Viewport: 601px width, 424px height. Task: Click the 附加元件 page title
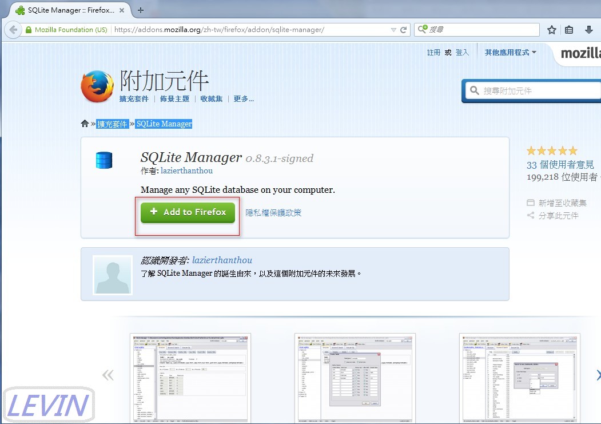[x=164, y=80]
